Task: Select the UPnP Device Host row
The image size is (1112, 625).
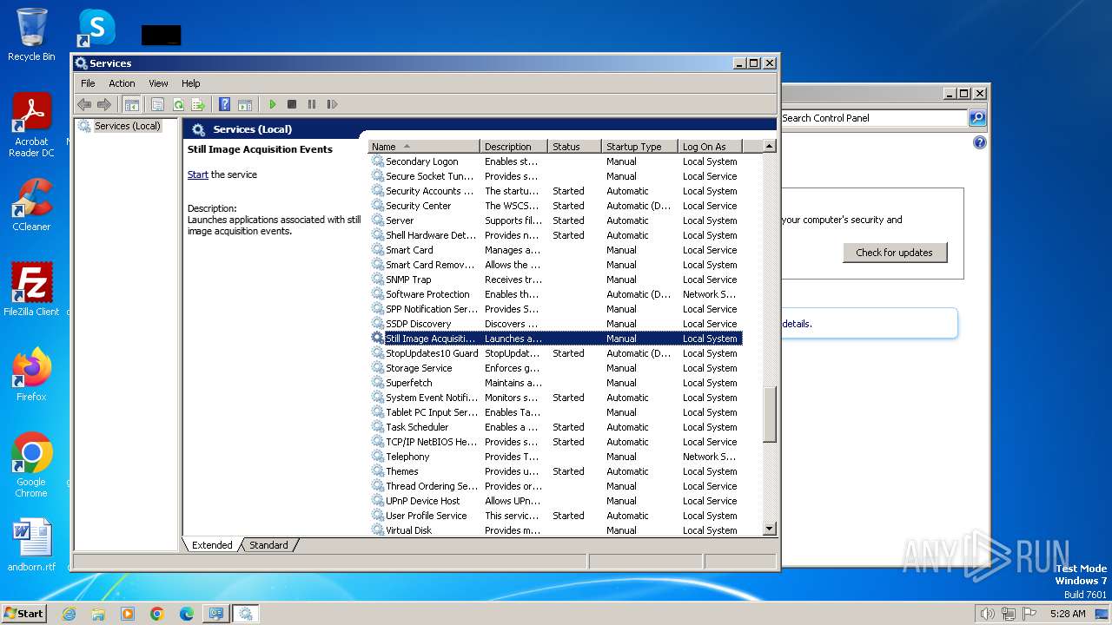Action: pos(556,501)
